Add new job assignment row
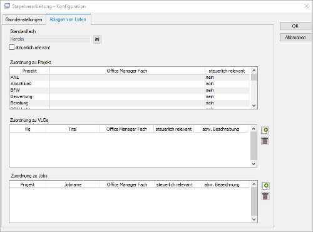313x232 pixels. pos(265,186)
